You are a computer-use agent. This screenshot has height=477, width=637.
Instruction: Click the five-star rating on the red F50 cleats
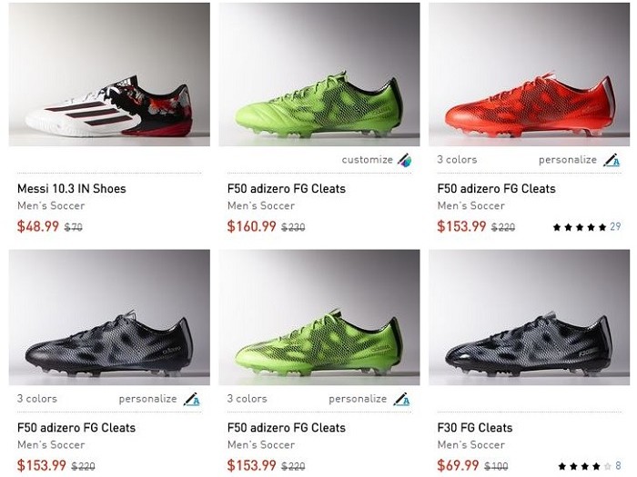click(579, 227)
